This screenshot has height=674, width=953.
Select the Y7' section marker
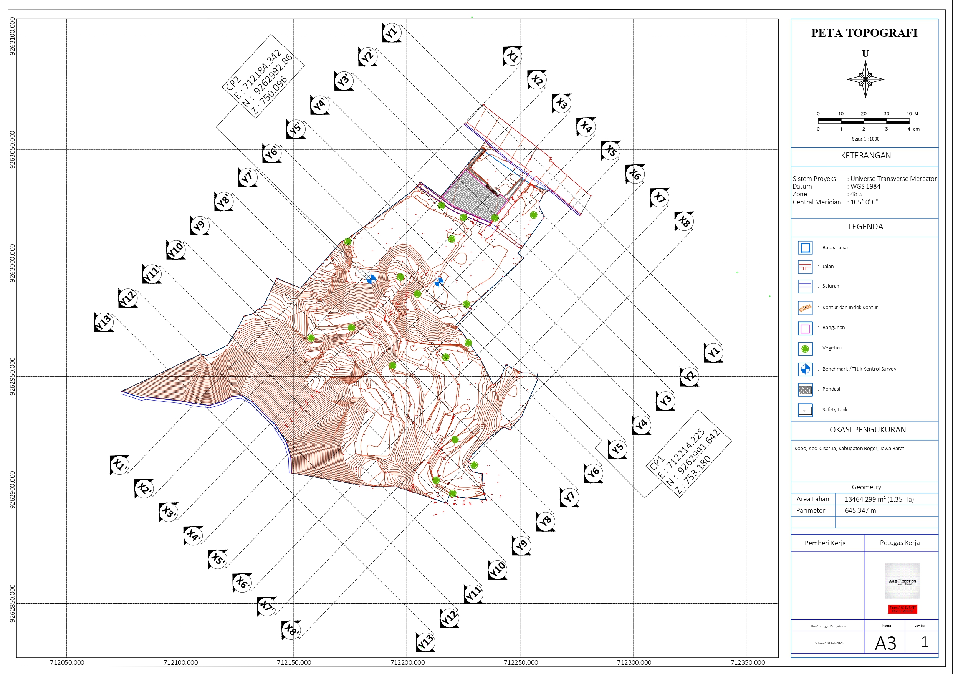(x=248, y=177)
